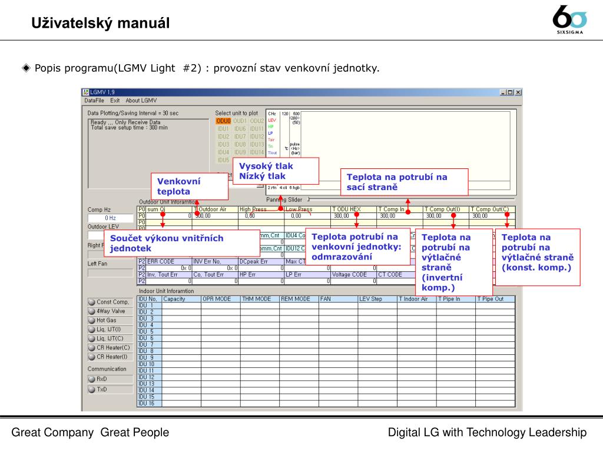
Task: Click the DCpeak Err header cell
Action: [x=261, y=261]
